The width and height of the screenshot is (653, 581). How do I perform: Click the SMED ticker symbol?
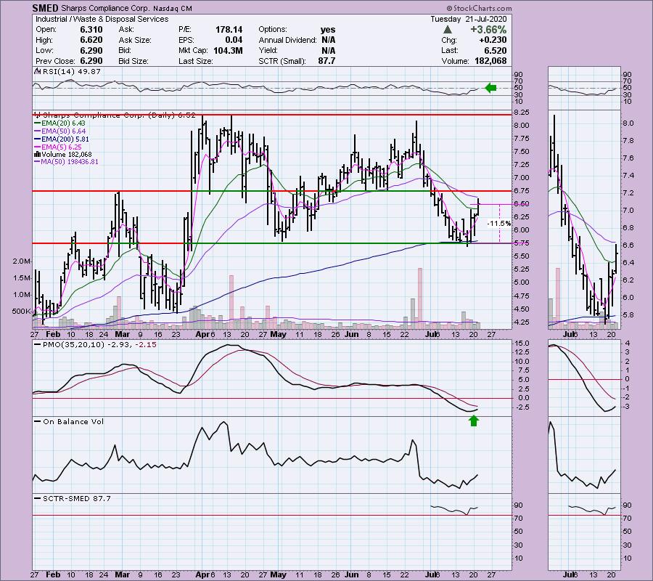pyautogui.click(x=46, y=8)
